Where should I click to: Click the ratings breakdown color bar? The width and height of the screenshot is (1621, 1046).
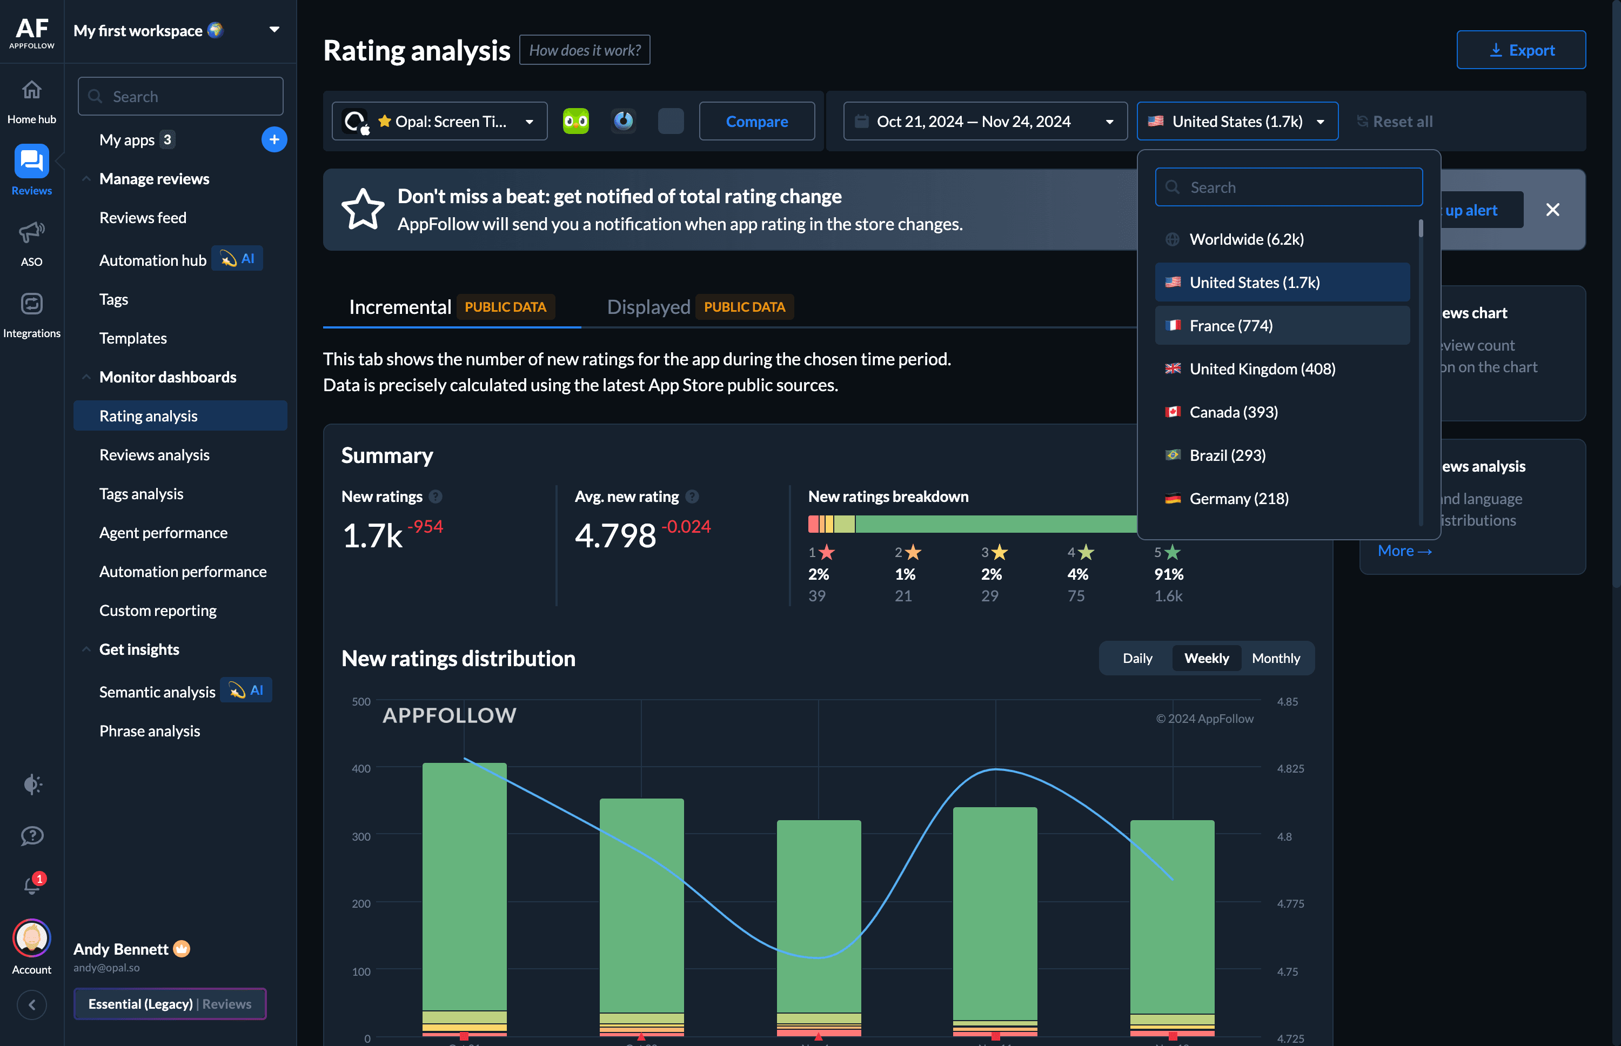972,524
